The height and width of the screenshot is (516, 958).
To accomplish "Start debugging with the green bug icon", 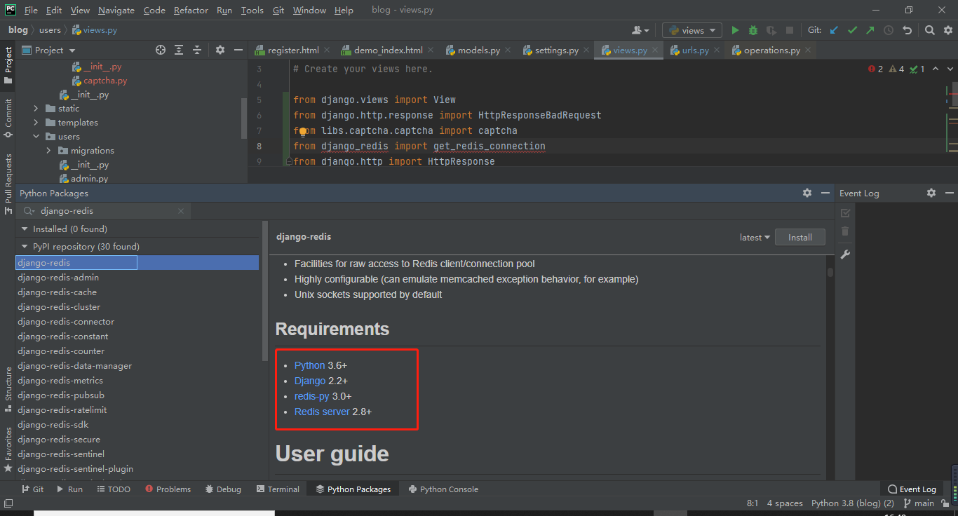I will 753,30.
